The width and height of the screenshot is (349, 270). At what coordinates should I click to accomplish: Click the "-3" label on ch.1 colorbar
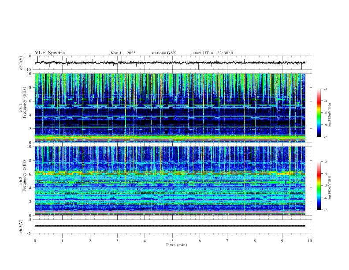pos(325,89)
